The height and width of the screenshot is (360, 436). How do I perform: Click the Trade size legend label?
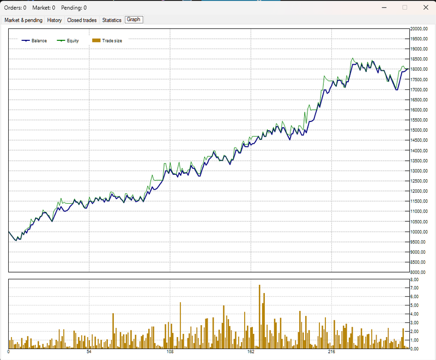click(112, 40)
